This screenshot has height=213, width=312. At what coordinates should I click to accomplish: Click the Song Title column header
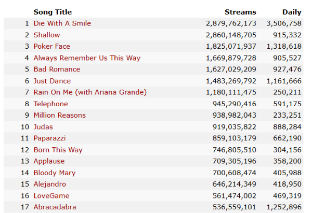pos(53,12)
